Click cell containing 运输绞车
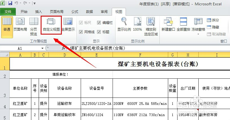230x120 pixels. [x=65, y=103]
